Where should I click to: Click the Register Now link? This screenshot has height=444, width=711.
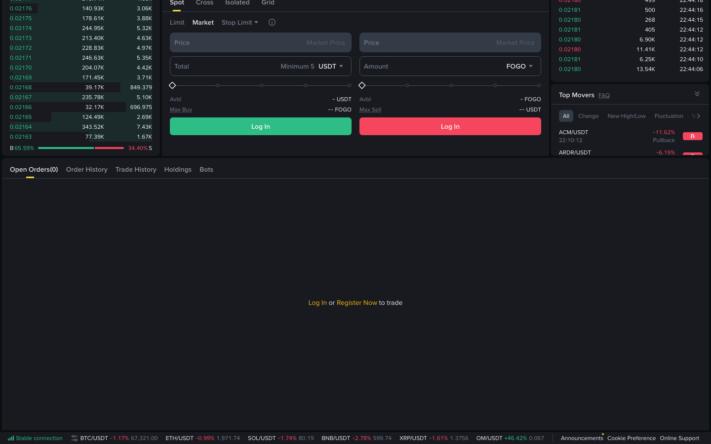point(357,302)
